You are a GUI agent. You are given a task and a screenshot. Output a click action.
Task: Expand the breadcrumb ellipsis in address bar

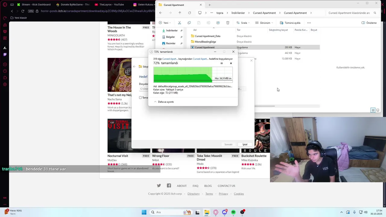point(212,13)
